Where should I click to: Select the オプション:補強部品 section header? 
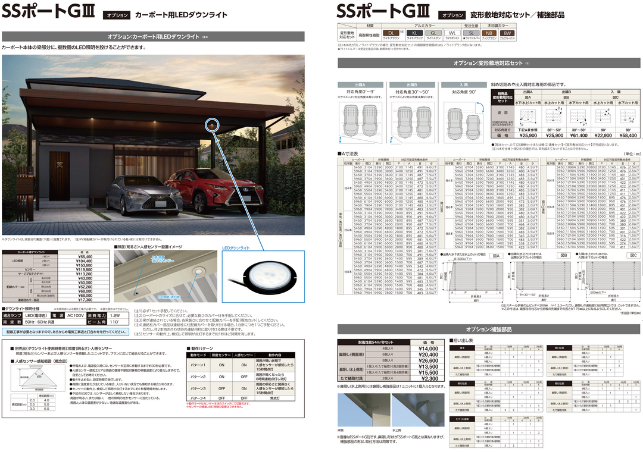[488, 329]
